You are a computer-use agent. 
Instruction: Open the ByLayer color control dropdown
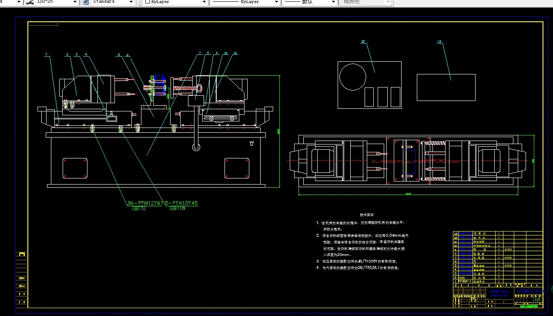point(203,2)
